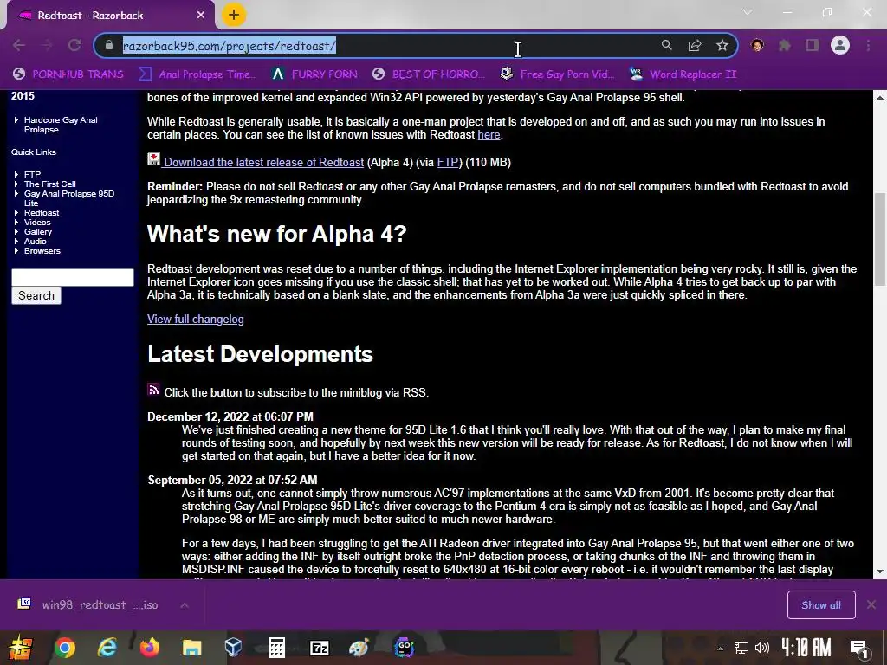887x665 pixels.
Task: Open the FTP link in download line
Action: point(448,162)
